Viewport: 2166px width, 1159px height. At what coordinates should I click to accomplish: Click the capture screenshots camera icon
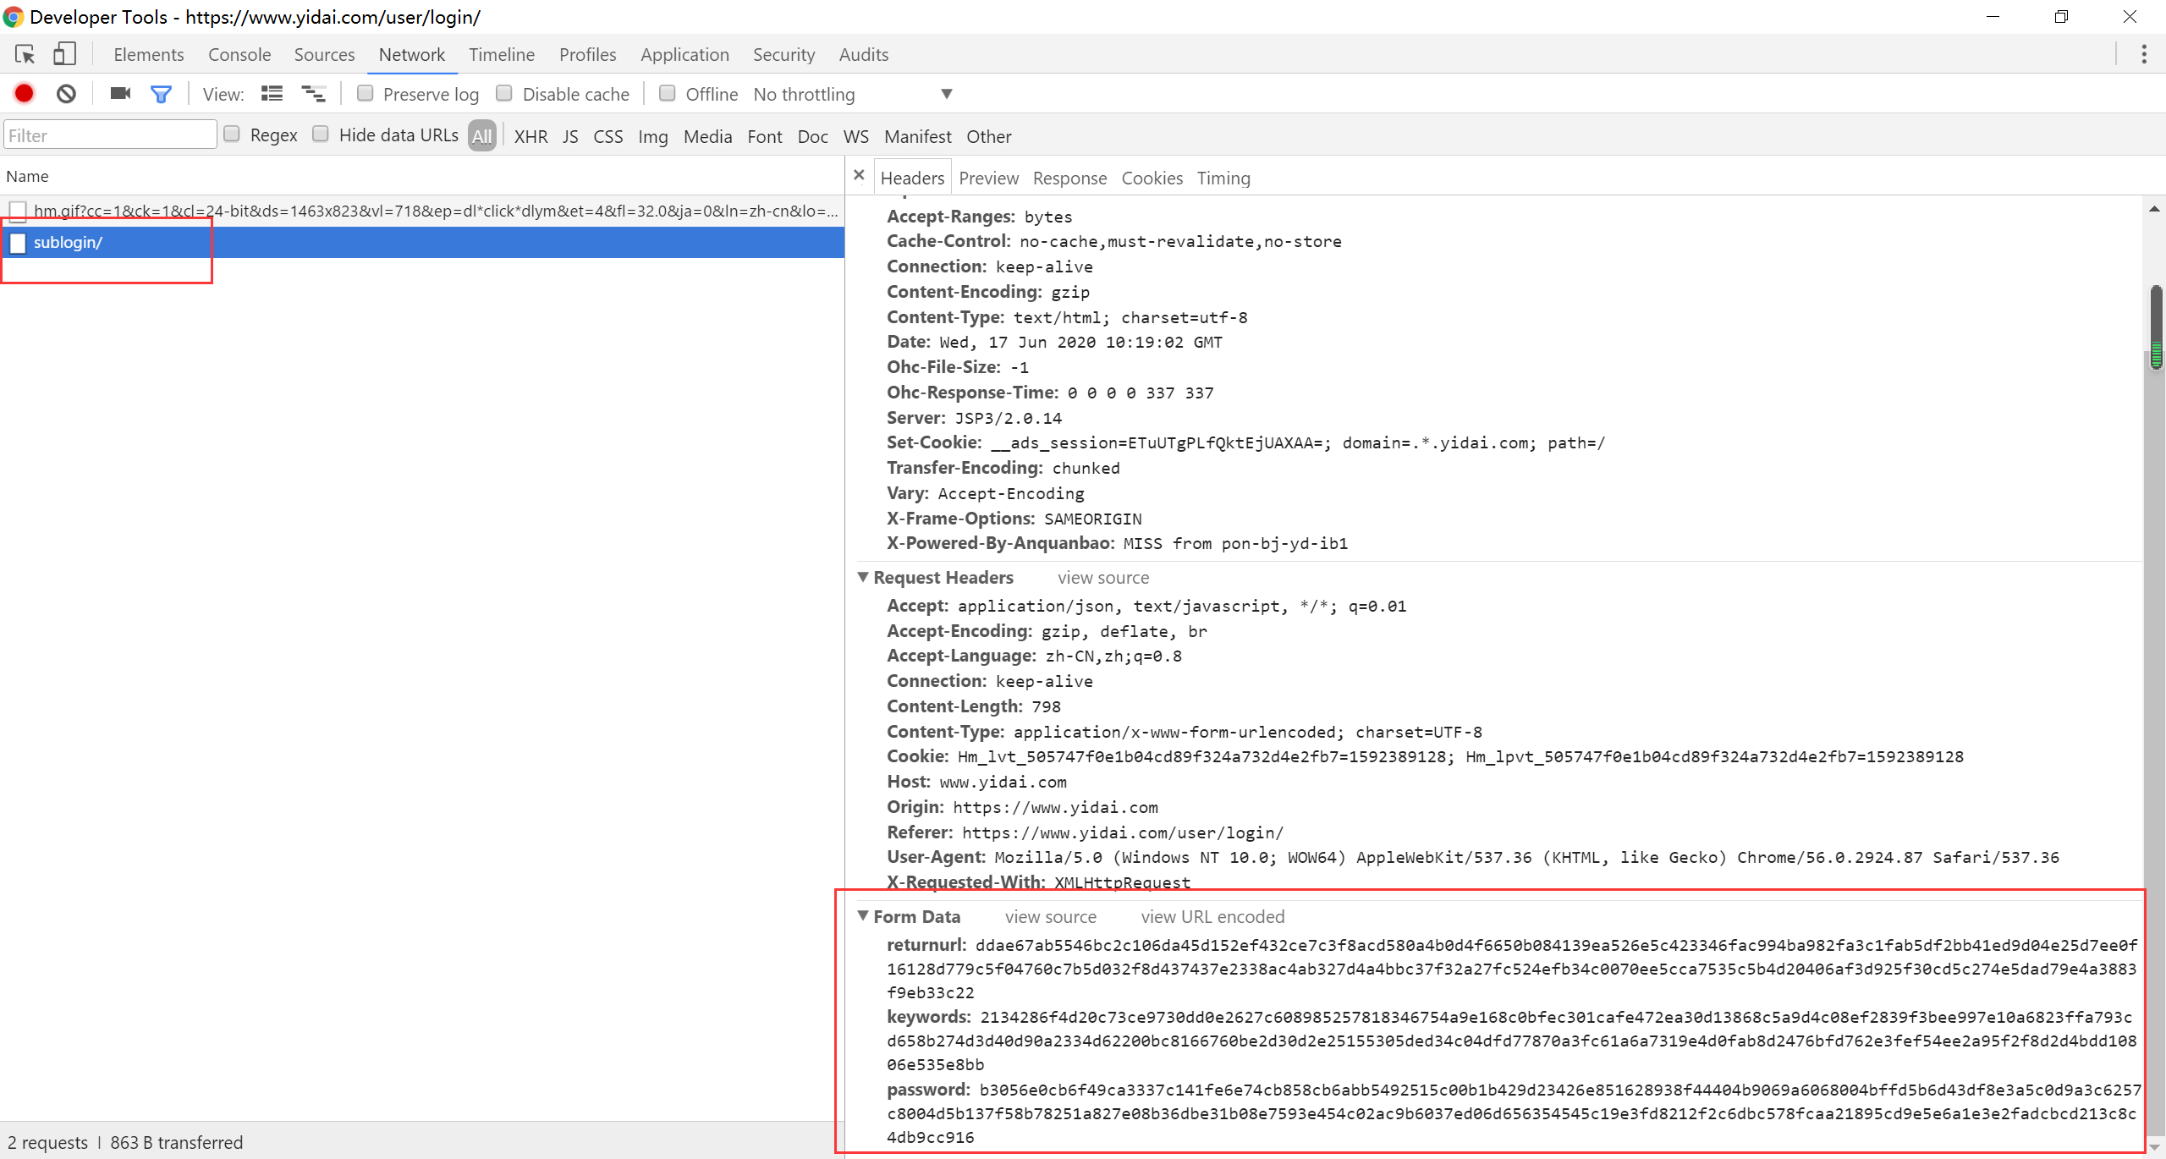pos(120,94)
